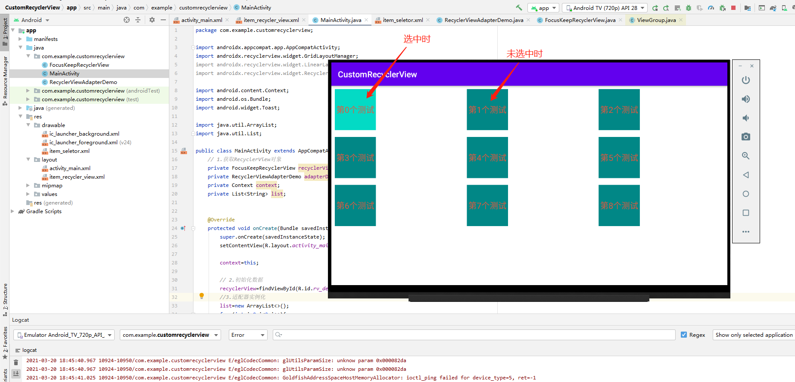The height and width of the screenshot is (382, 795).
Task: Open emulator extended controls (three dots)
Action: (x=746, y=232)
